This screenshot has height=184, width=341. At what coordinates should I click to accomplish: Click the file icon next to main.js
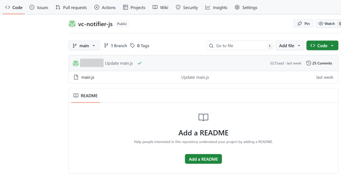coord(76,77)
